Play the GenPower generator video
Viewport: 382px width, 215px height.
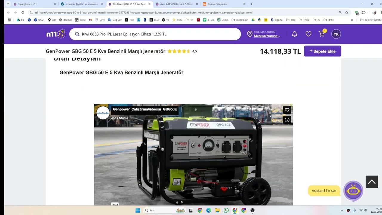pos(193,155)
